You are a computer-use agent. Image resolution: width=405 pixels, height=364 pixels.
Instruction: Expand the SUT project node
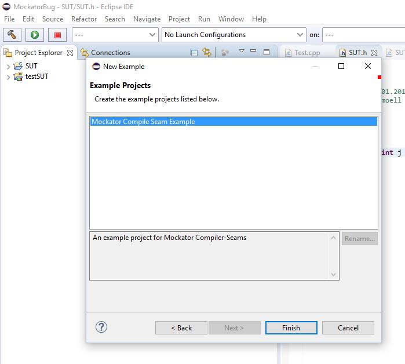[x=8, y=67]
